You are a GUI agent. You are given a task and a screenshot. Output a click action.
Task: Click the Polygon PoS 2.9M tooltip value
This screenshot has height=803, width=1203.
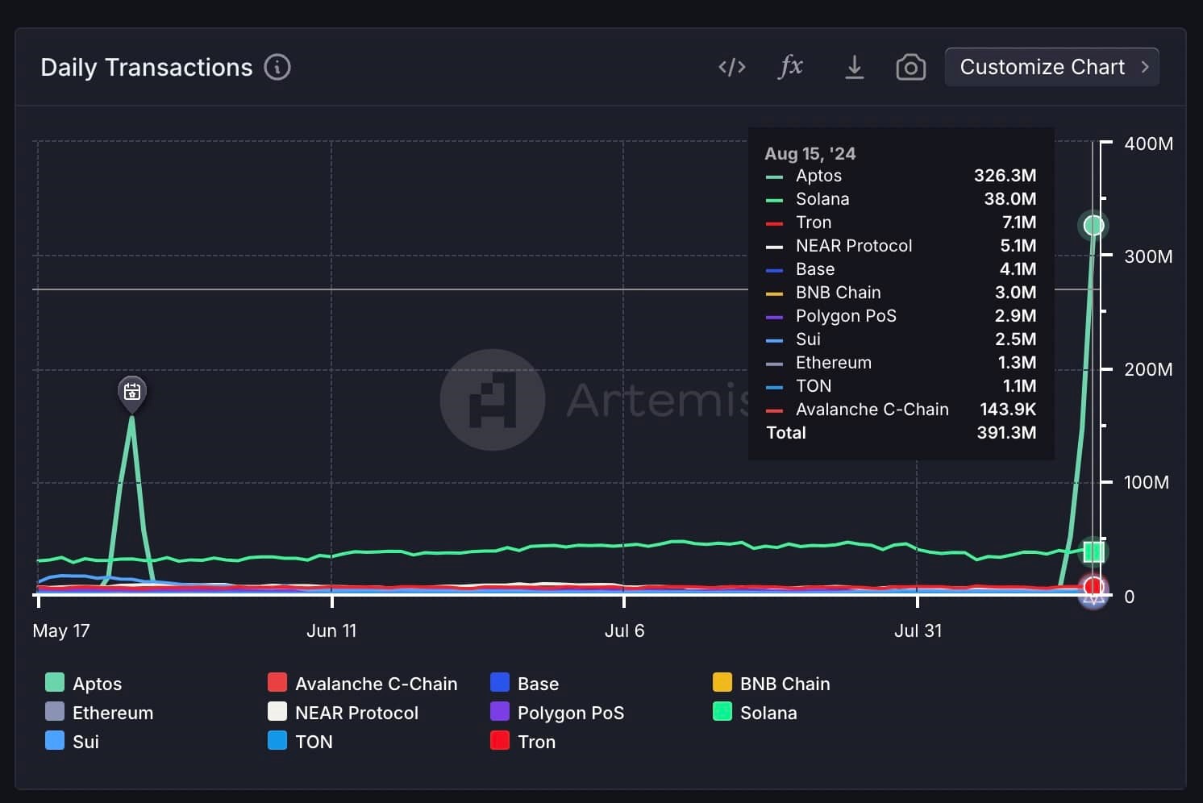point(1016,315)
